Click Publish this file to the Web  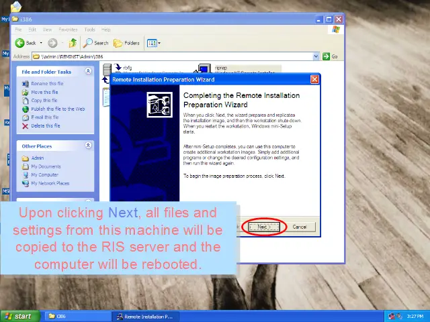pyautogui.click(x=58, y=109)
